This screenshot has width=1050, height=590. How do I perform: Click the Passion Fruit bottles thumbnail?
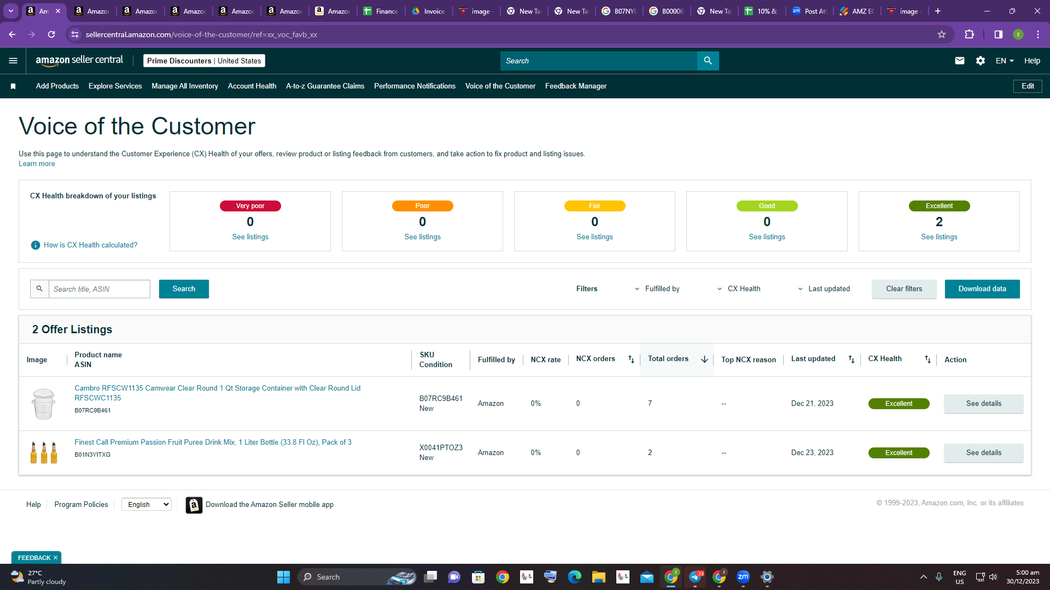tap(44, 453)
